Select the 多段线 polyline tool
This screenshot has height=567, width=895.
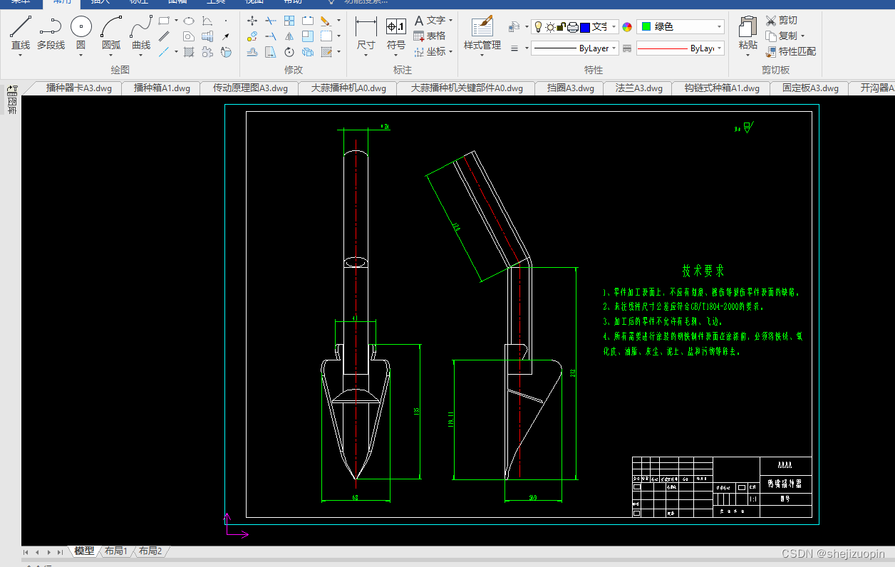coord(51,33)
